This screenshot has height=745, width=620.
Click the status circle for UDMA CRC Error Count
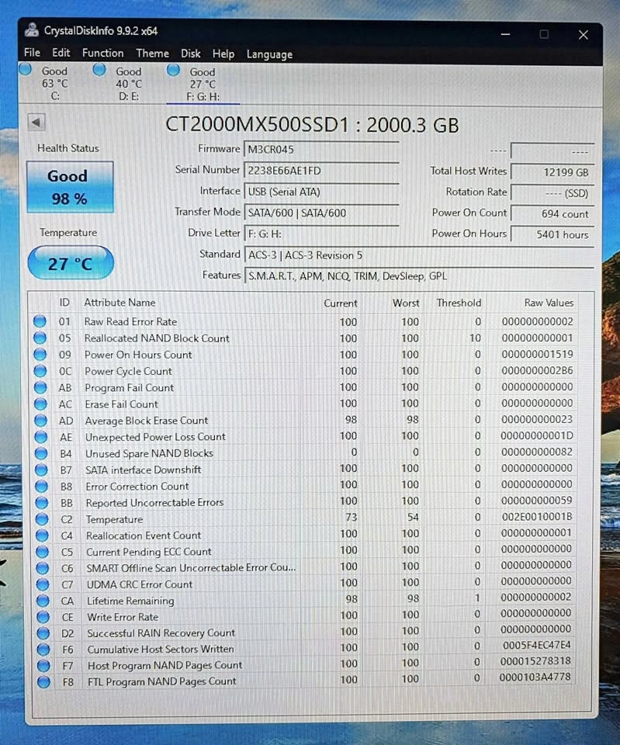43,584
